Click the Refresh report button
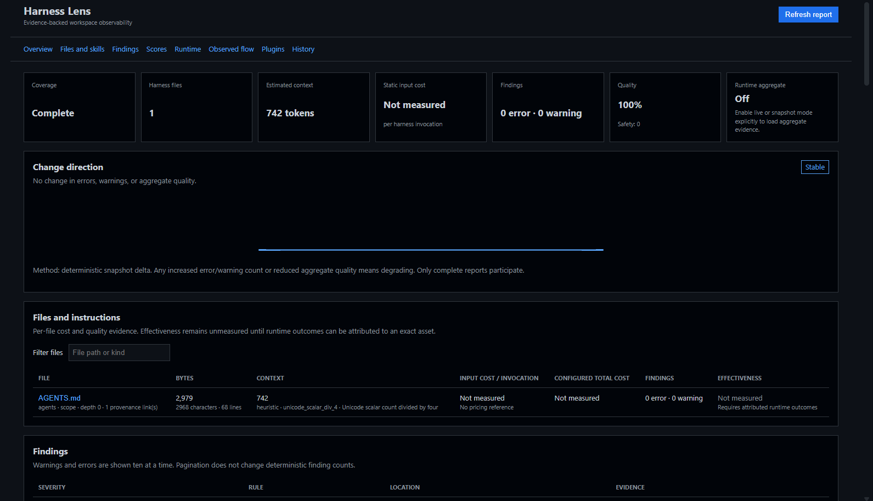The width and height of the screenshot is (873, 501). click(808, 15)
